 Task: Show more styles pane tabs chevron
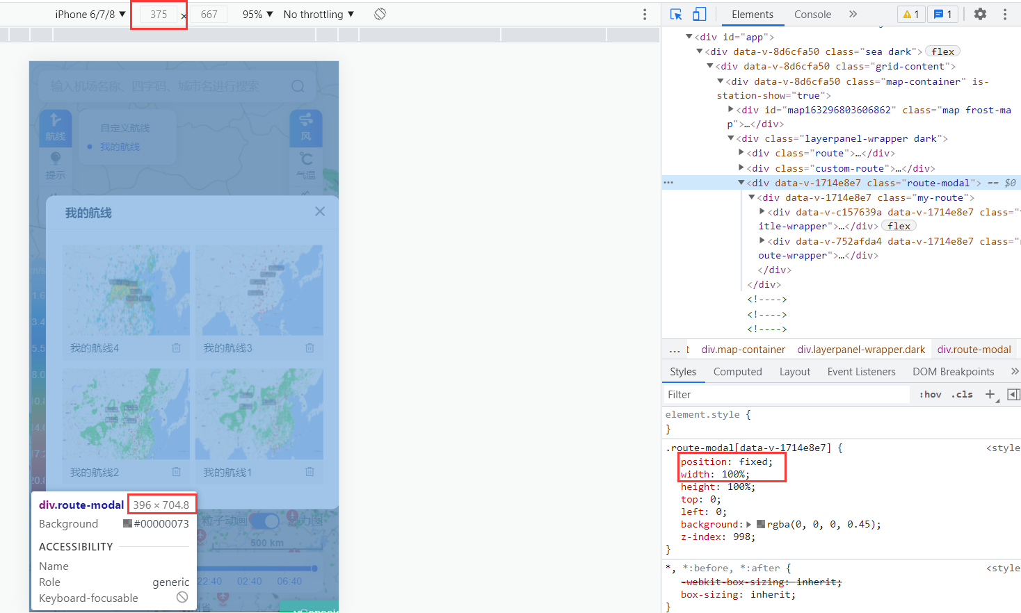point(1015,372)
